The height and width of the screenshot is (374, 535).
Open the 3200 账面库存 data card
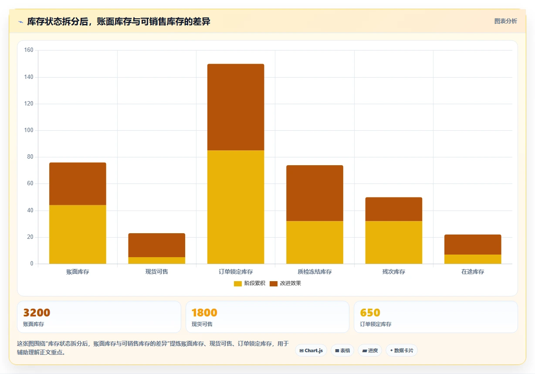pyautogui.click(x=99, y=317)
